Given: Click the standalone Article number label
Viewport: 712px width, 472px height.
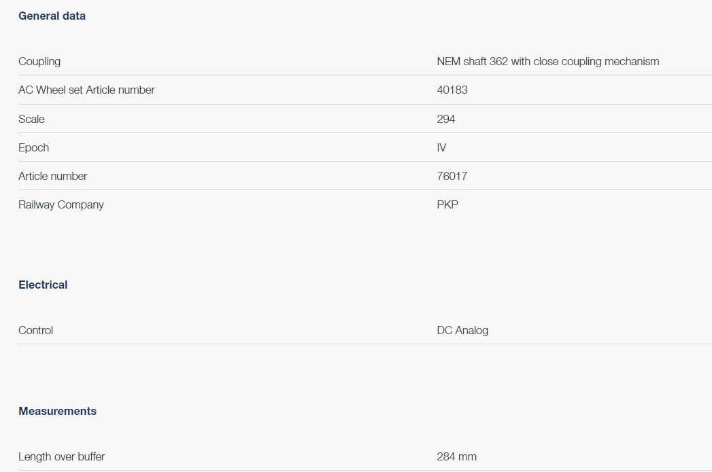Looking at the screenshot, I should click(x=53, y=176).
